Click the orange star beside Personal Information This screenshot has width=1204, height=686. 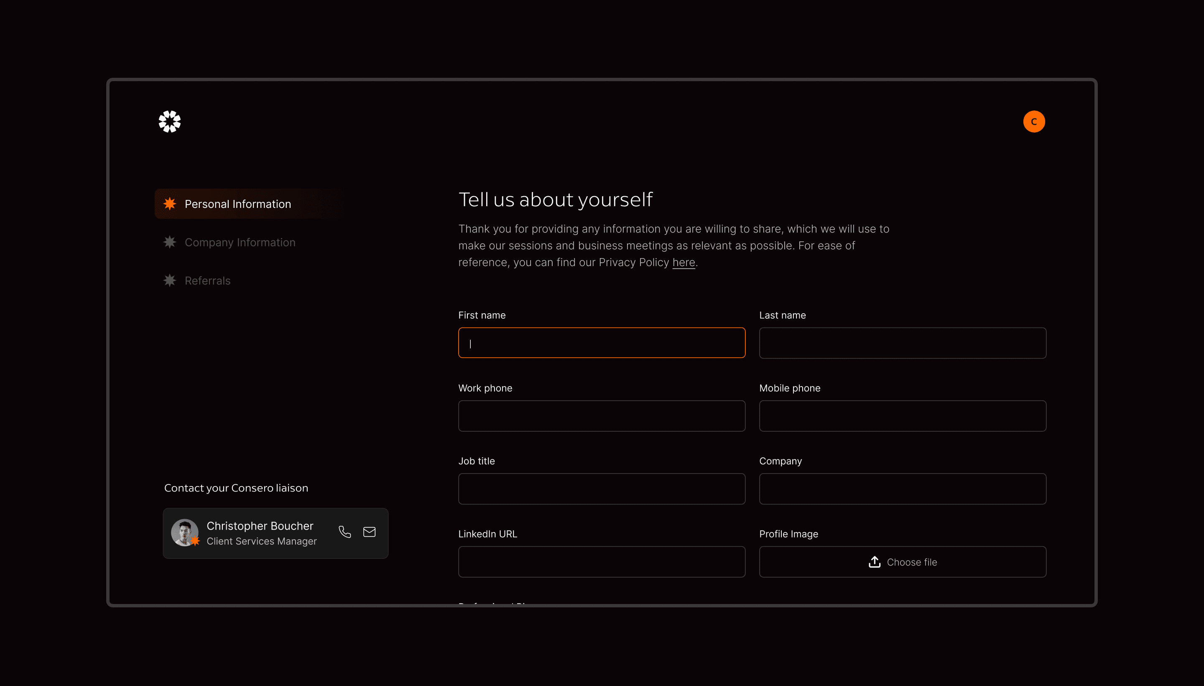169,204
